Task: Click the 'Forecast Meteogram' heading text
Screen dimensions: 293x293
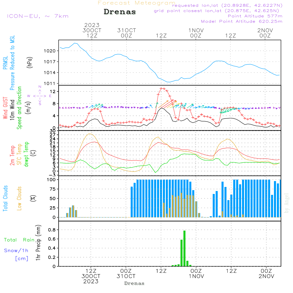Action: point(137,3)
